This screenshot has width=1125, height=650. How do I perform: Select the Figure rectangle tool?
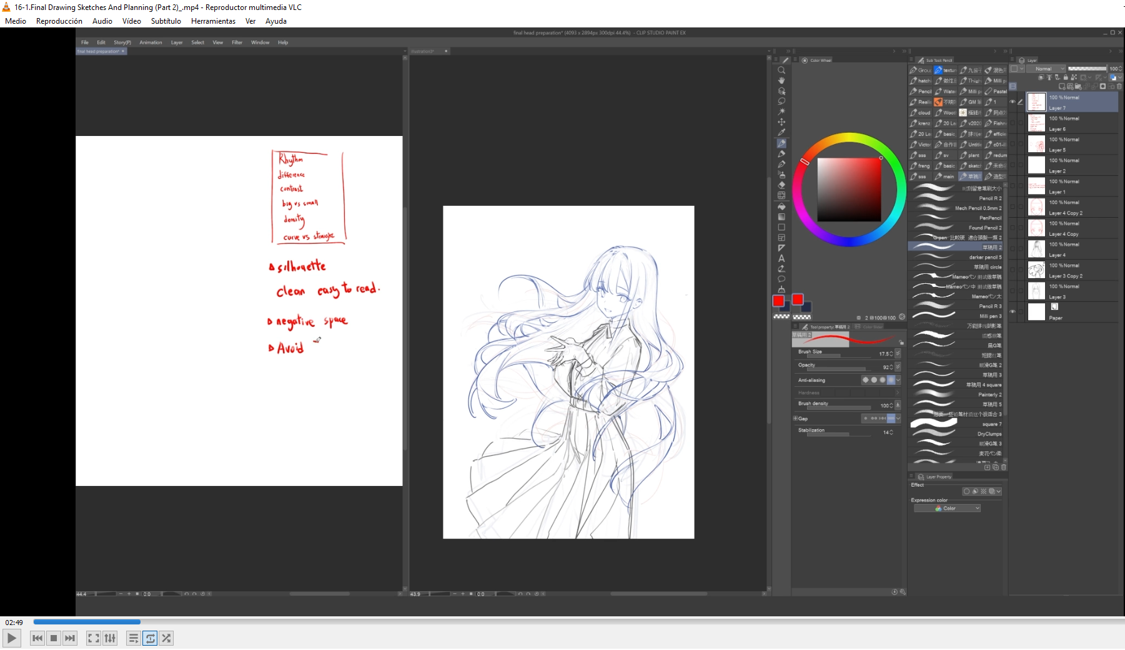781,228
